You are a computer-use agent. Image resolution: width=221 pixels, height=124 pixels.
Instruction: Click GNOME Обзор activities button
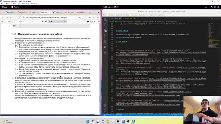click(4, 7)
